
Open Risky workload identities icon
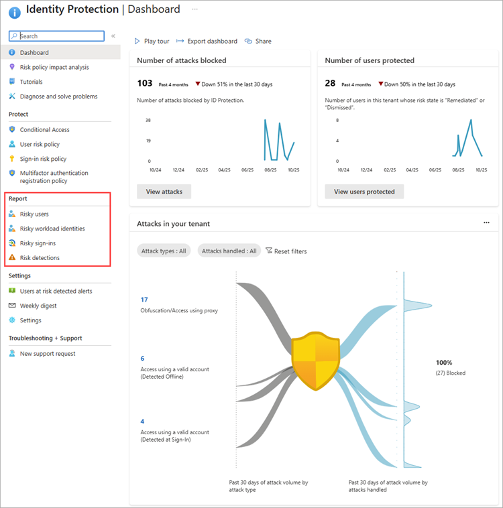[x=12, y=229]
